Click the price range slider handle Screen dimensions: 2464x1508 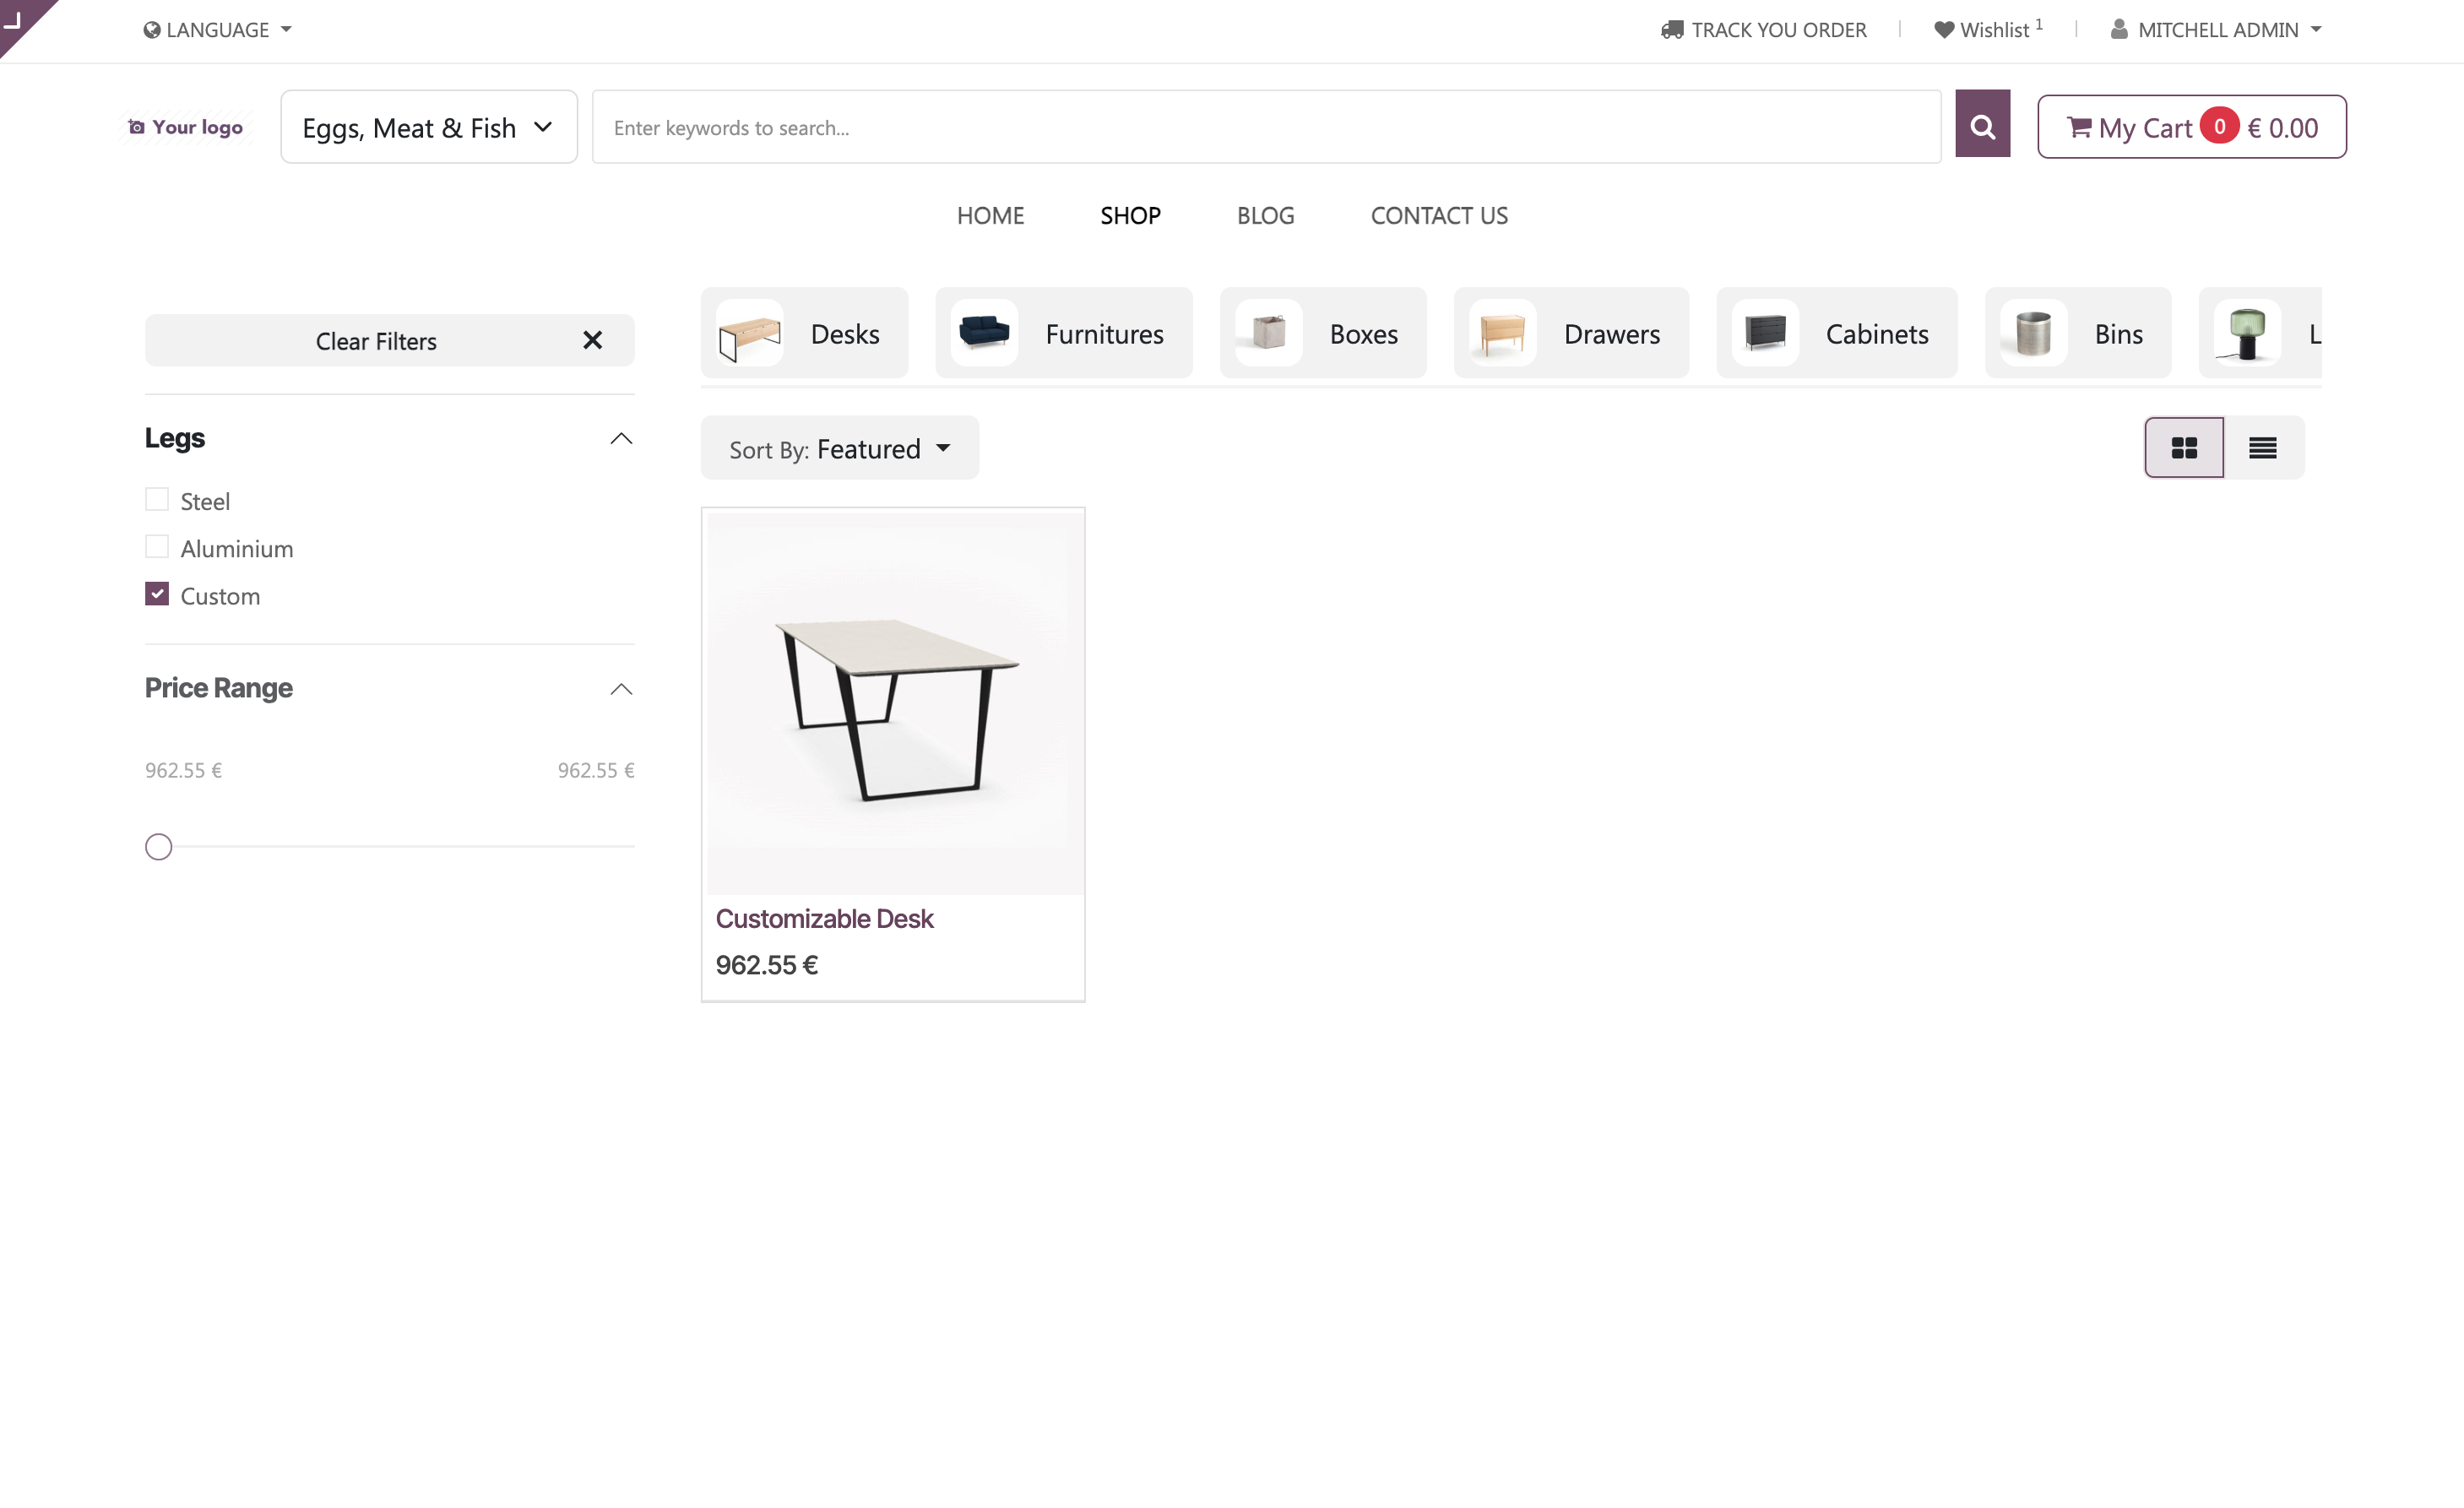(158, 847)
